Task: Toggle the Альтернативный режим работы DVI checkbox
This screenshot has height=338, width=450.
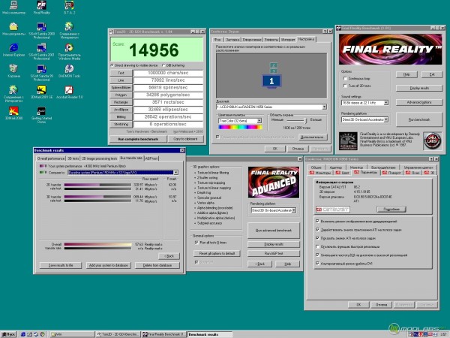Action: coord(317,263)
